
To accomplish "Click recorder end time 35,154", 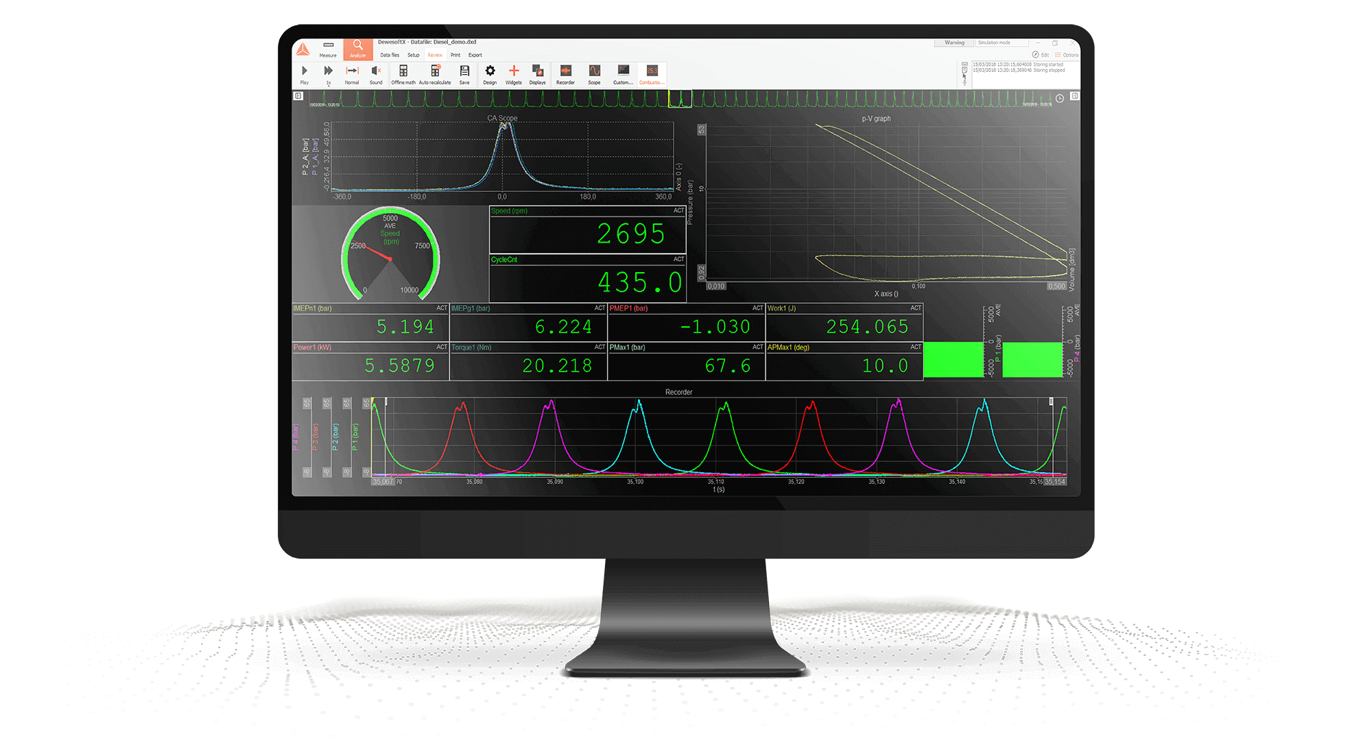I will coord(1055,482).
